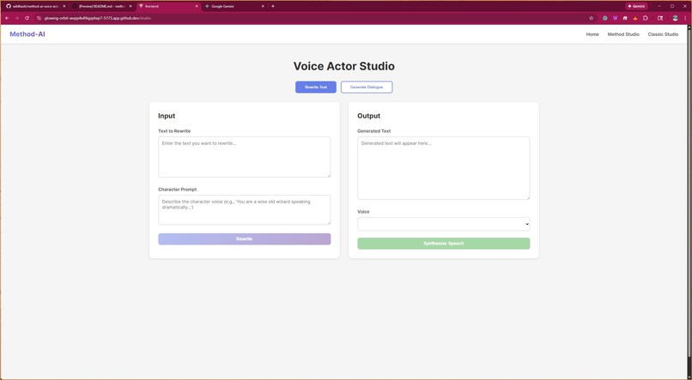692x380 pixels.
Task: Click the Rewrite button
Action: click(244, 239)
